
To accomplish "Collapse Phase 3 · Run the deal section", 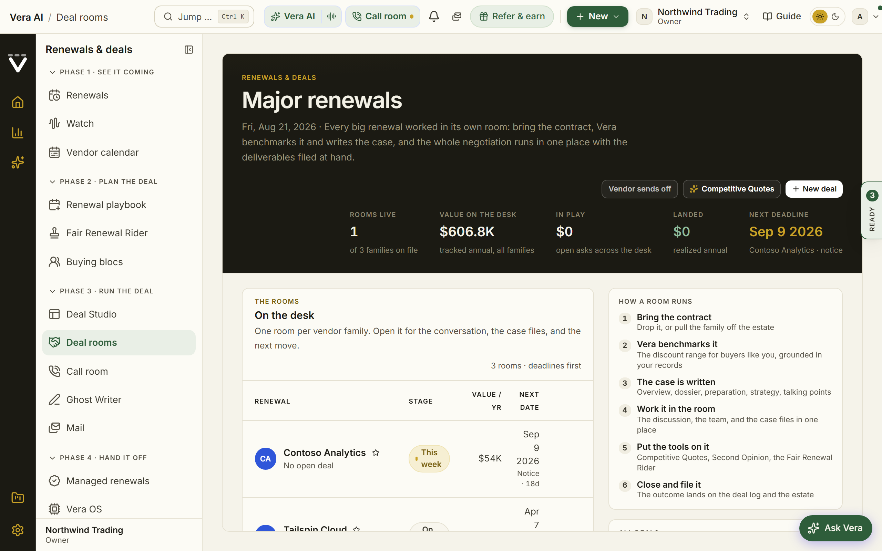I will [x=101, y=291].
